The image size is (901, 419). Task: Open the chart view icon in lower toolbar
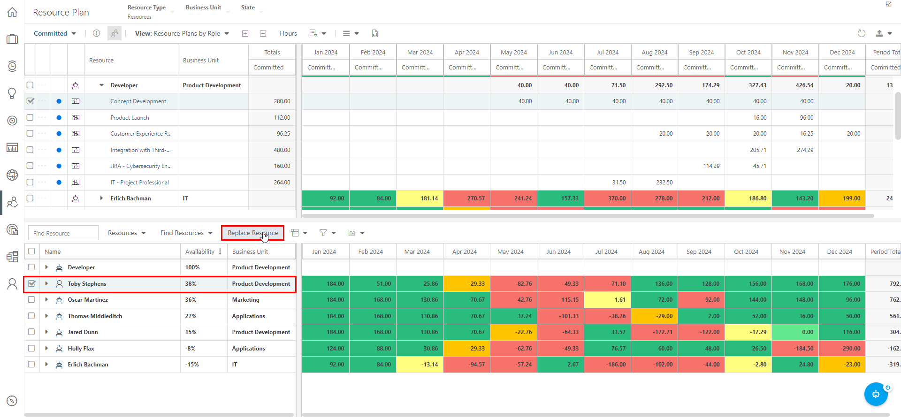tap(352, 233)
